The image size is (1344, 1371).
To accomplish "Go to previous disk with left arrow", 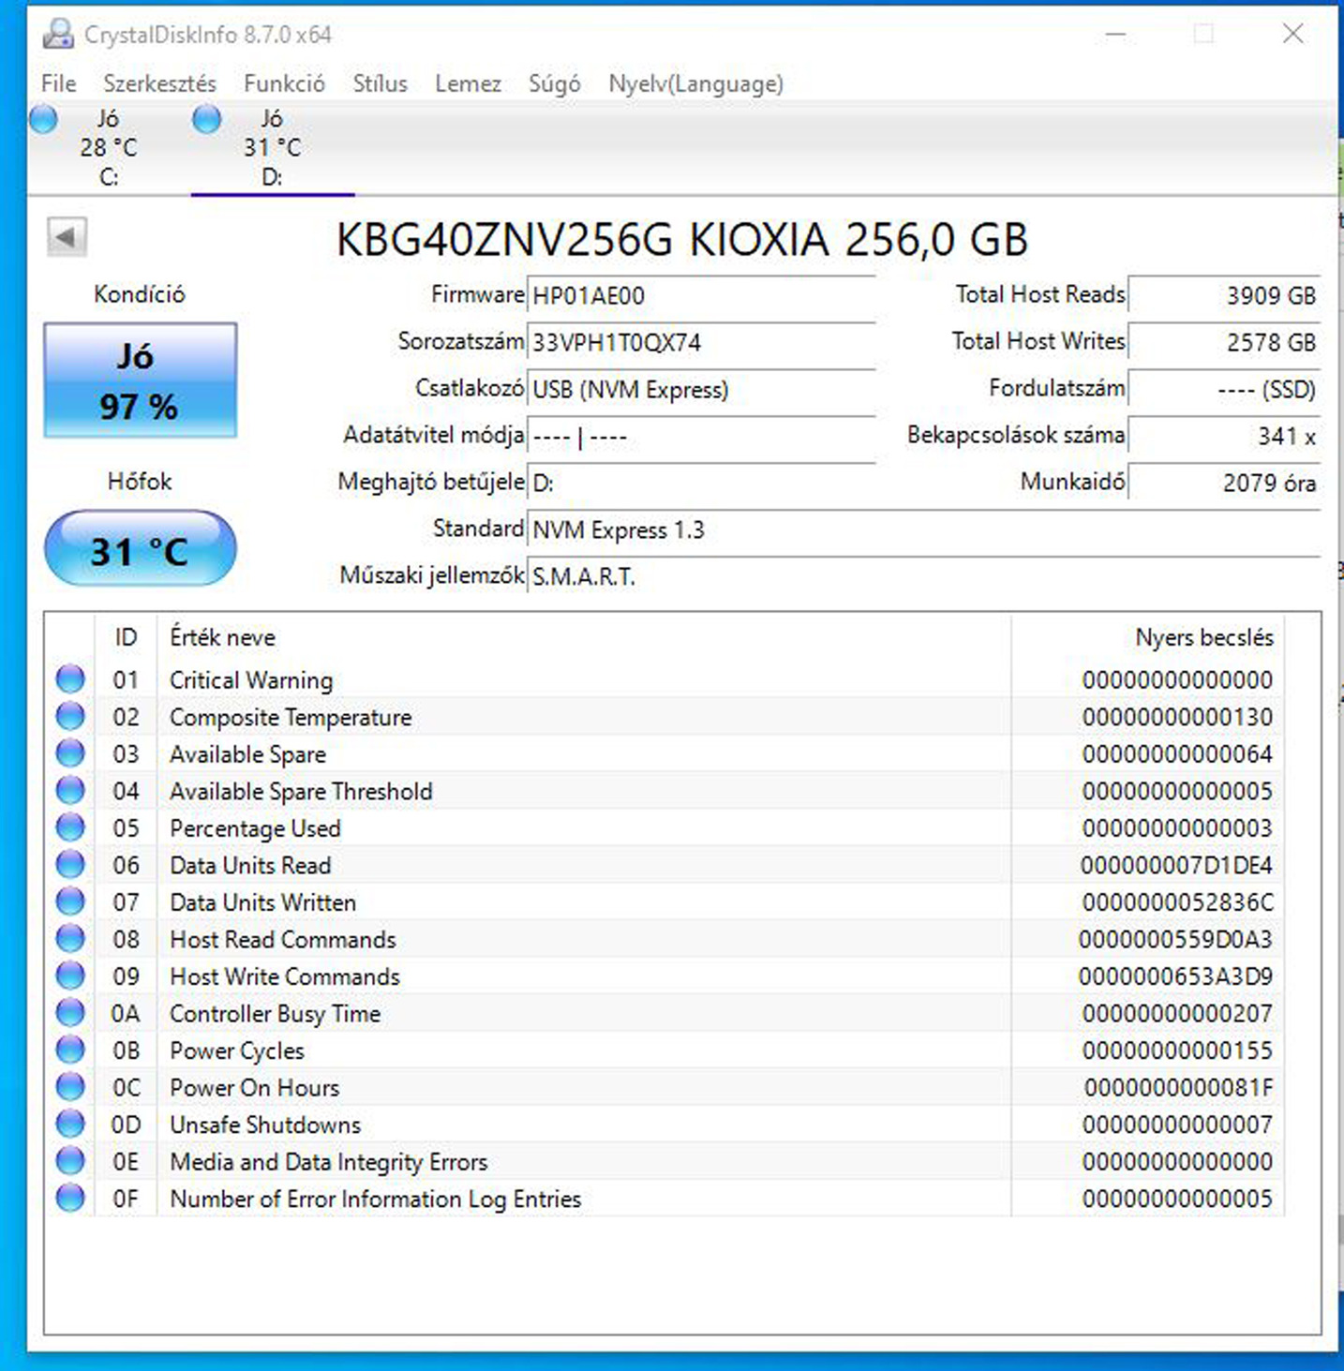I will coord(67,236).
